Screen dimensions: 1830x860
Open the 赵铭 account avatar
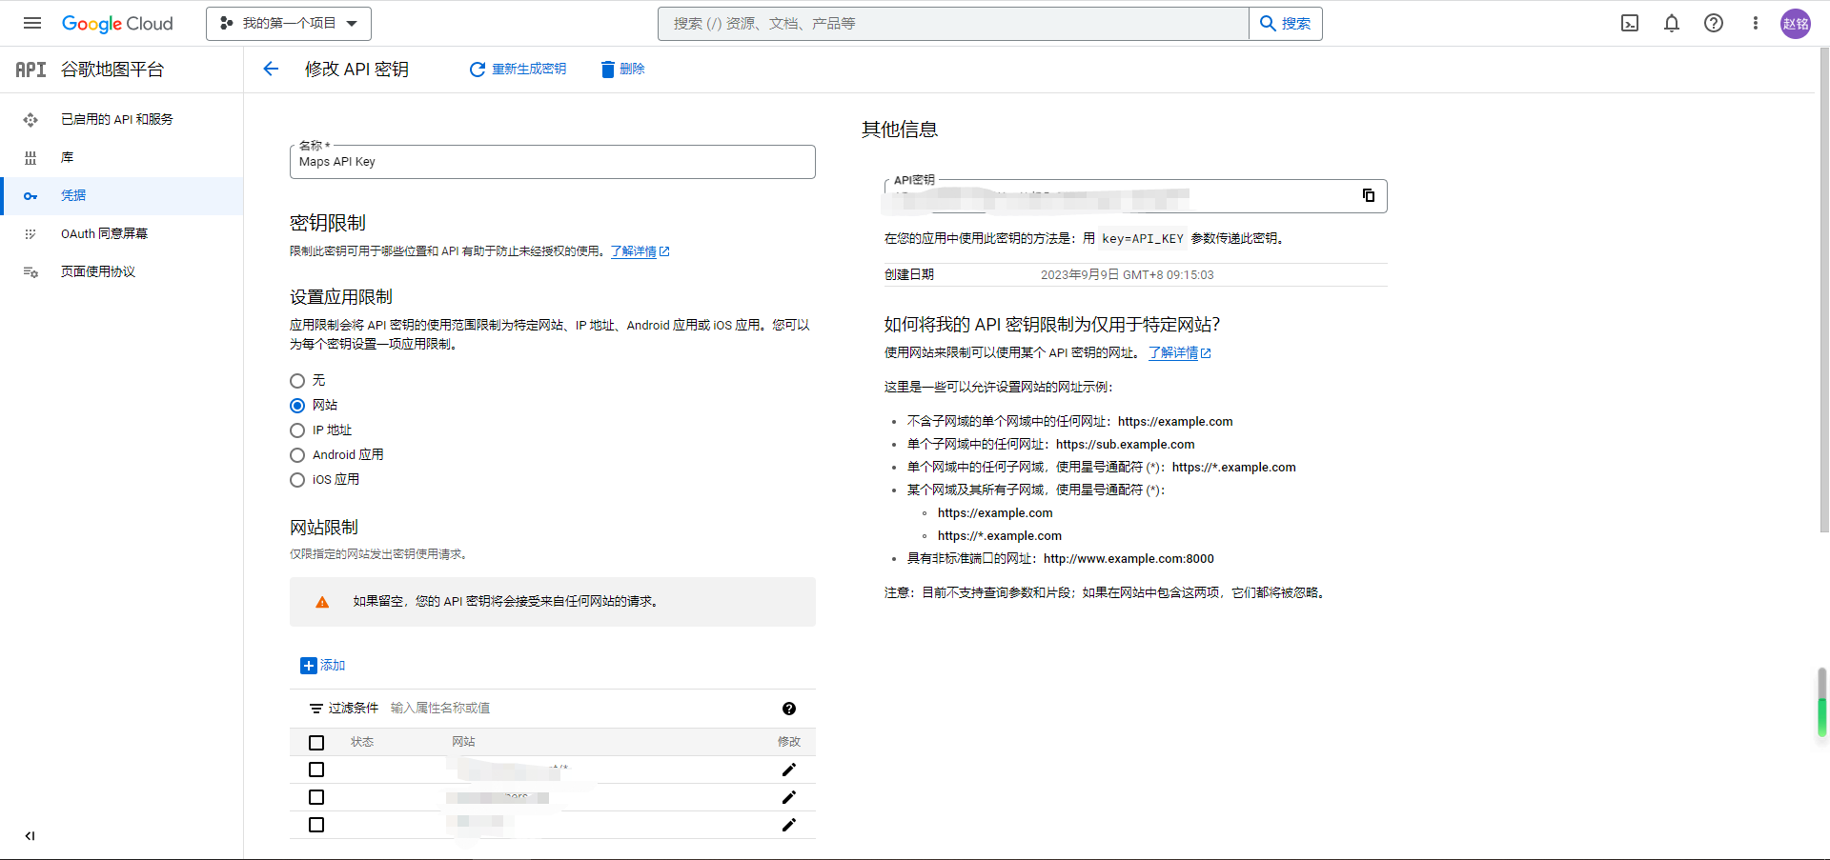click(x=1796, y=24)
